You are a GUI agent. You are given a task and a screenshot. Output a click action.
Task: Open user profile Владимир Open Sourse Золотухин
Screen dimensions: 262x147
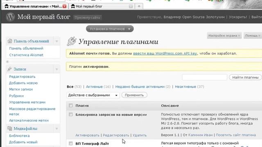[x=194, y=17]
